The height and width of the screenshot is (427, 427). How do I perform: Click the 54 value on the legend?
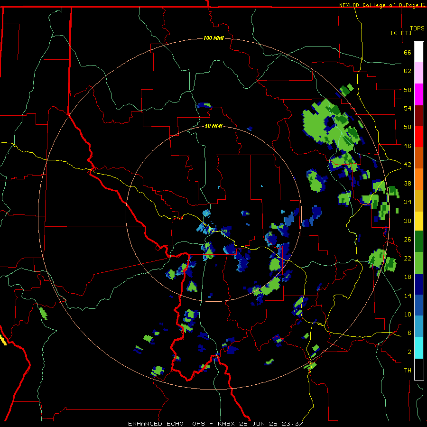[x=408, y=108]
